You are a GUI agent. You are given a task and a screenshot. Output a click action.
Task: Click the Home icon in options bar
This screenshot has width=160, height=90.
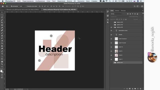click(x=3, y=6)
